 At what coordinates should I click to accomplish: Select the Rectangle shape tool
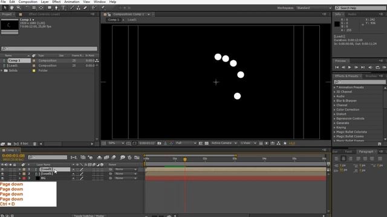(50, 8)
